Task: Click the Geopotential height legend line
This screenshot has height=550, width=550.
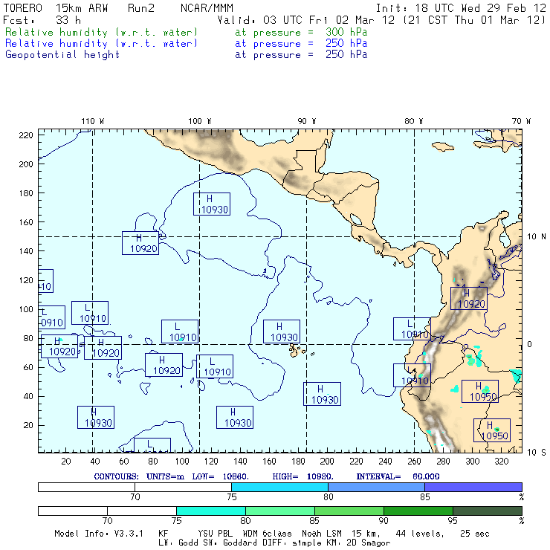Action: [187, 54]
